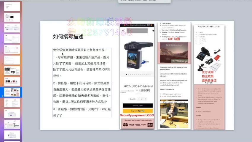Click Secured and trusted checkout with text
This screenshot has width=252, height=142.
[x=138, y=120]
